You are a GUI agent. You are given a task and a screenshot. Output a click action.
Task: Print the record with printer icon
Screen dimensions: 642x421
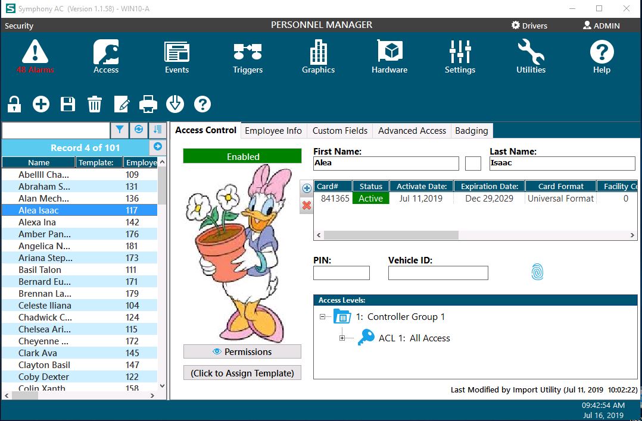(148, 104)
